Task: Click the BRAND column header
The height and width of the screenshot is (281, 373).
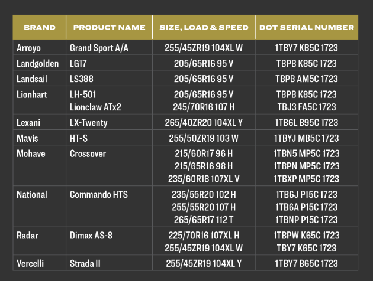Action: 39,28
